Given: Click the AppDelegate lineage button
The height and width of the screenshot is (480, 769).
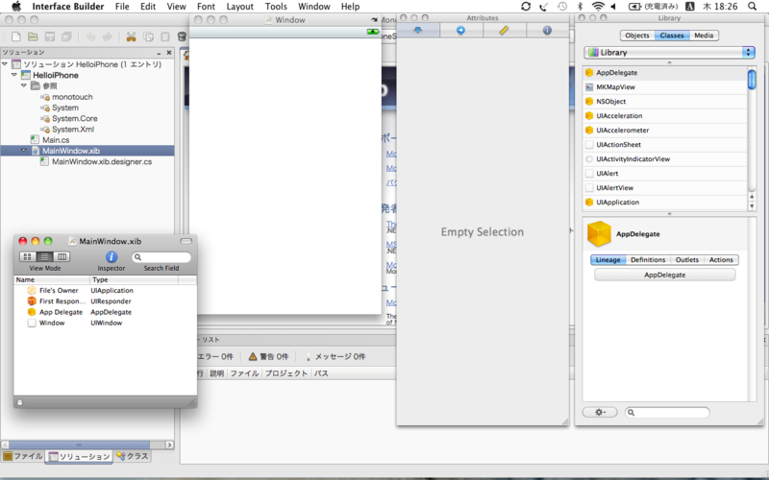Looking at the screenshot, I should tap(665, 275).
